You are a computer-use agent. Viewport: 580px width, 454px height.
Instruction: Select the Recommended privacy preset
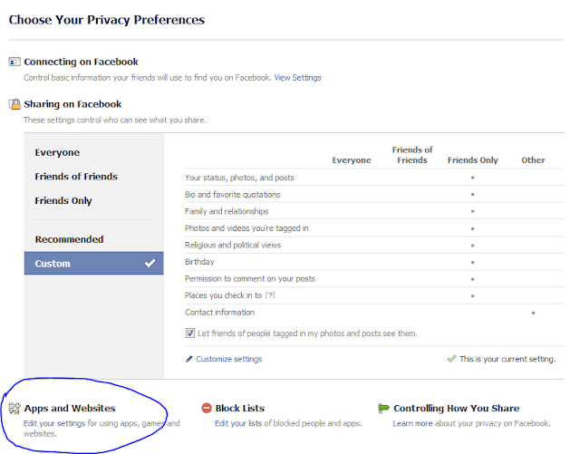pyautogui.click(x=69, y=239)
